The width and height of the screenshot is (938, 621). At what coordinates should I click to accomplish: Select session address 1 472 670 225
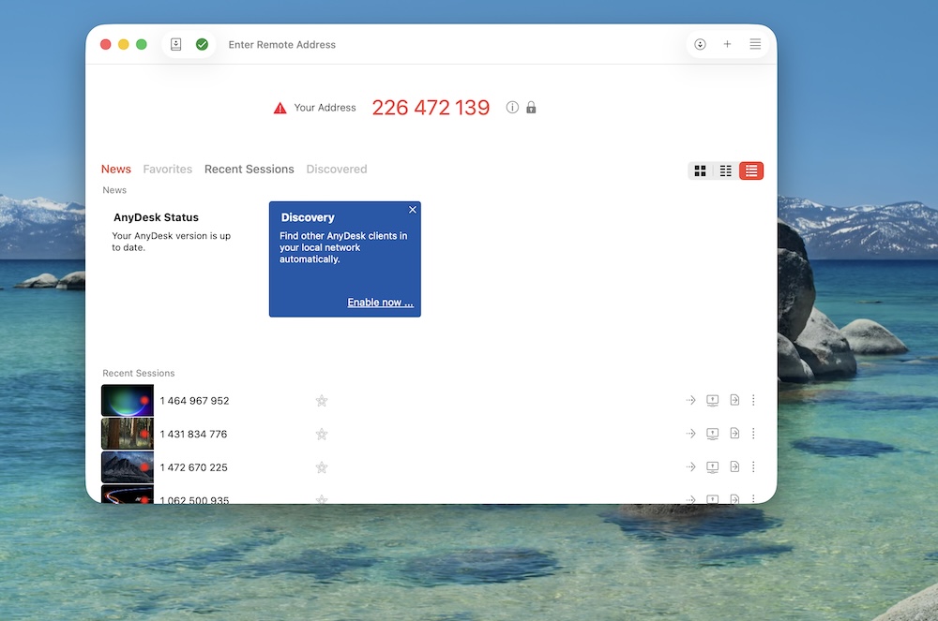[x=194, y=467]
